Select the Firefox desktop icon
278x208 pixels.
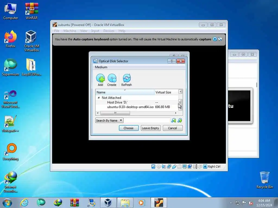11,39
